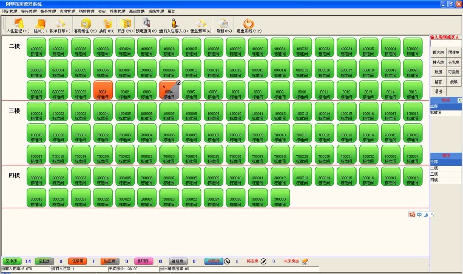Open 系统管理 menu
This screenshot has width=463, height=274.
coord(156,11)
